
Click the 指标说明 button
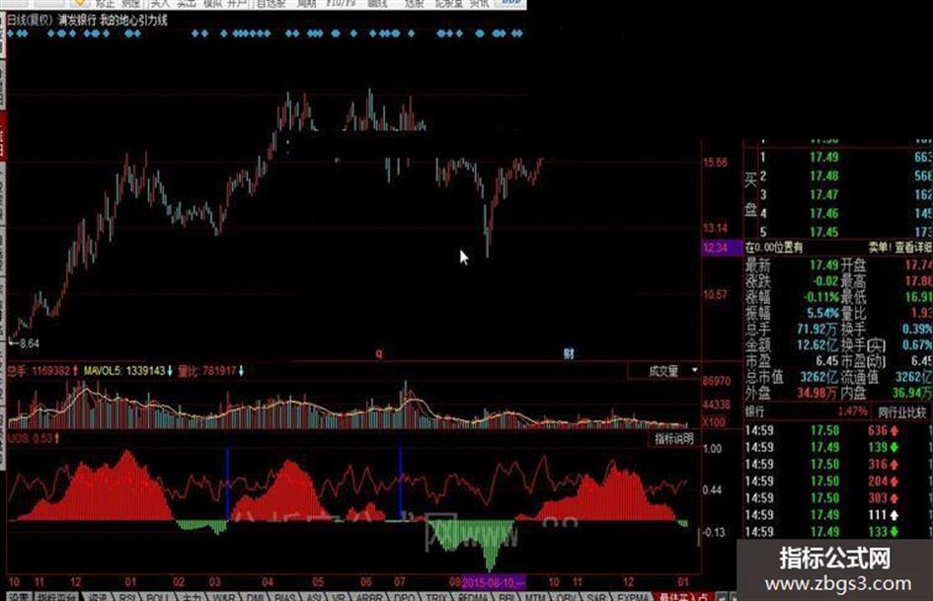[x=674, y=439]
